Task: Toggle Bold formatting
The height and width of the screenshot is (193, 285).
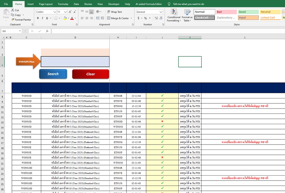Action: point(38,18)
